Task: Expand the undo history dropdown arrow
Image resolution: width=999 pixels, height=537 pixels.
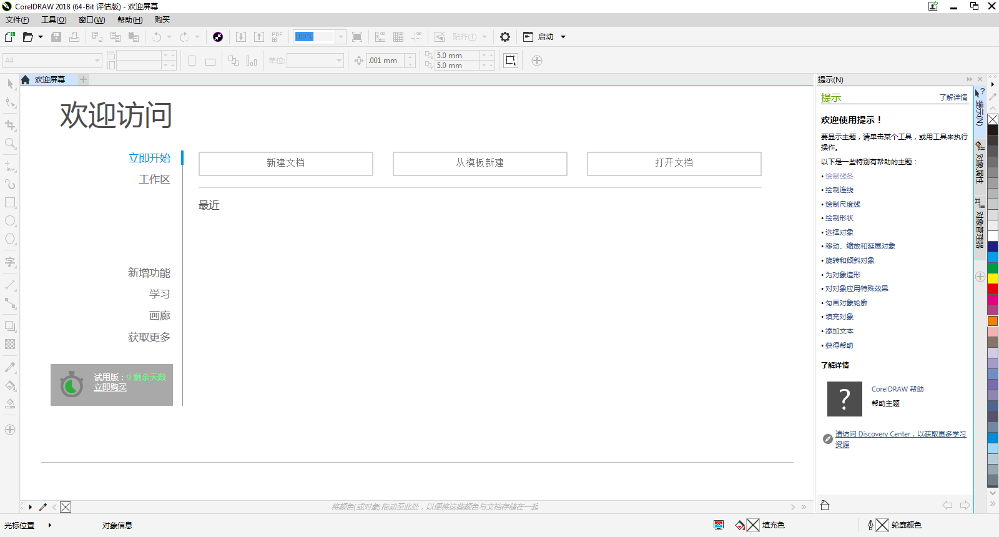Action: coord(169,37)
